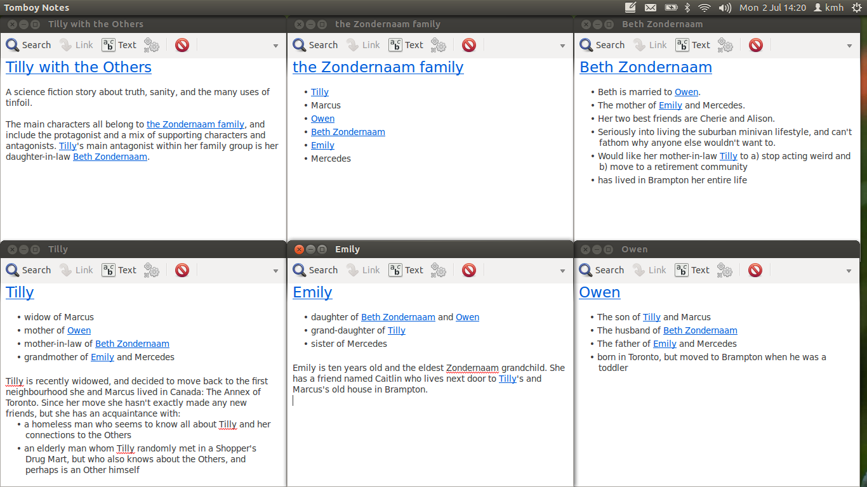Open the battery indicator in top panel
This screenshot has height=487, width=867.
tap(671, 8)
